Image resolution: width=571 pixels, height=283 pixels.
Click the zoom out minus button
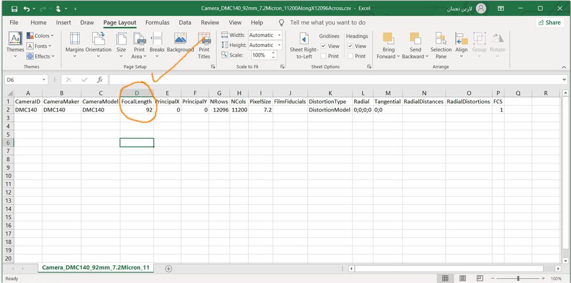click(493, 278)
